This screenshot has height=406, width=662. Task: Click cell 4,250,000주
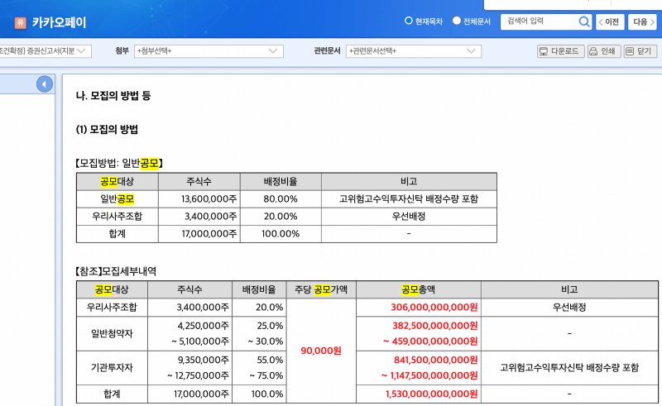click(203, 326)
